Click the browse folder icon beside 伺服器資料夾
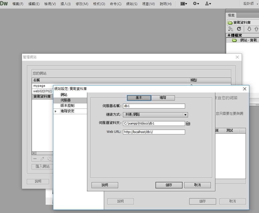 188,124
